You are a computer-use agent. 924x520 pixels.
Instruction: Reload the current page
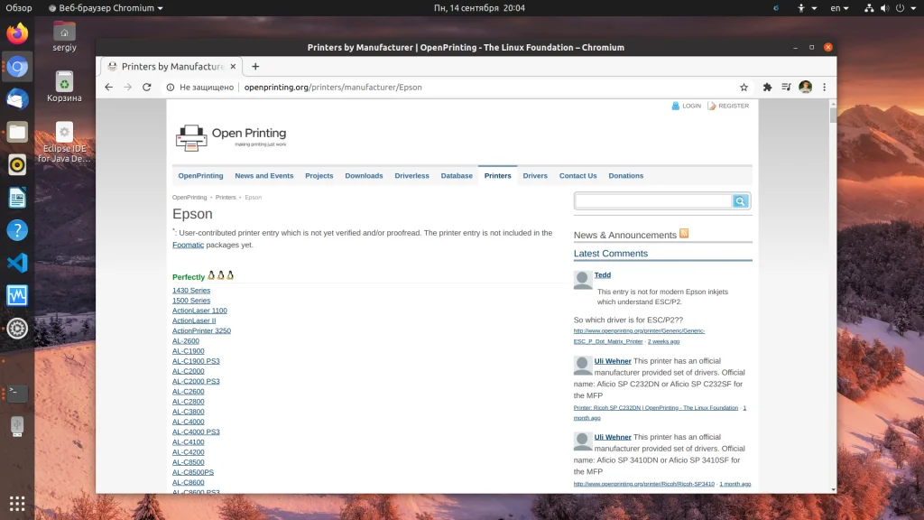tap(147, 88)
